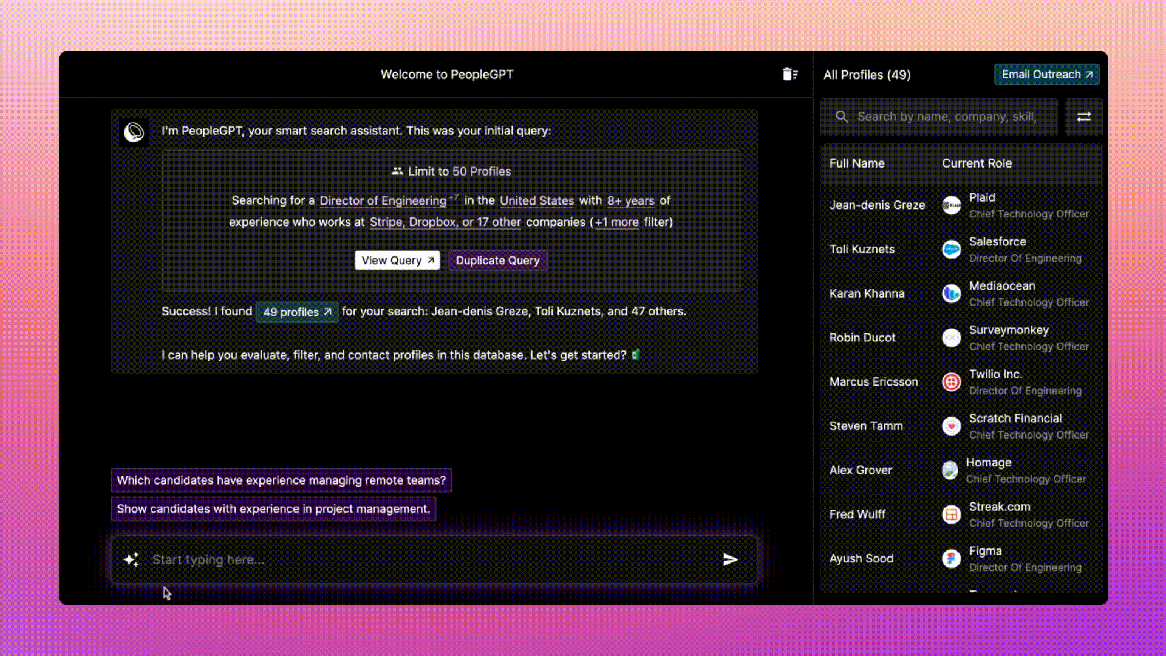Click the sparkle icon in chat input
1166x656 pixels.
point(131,559)
